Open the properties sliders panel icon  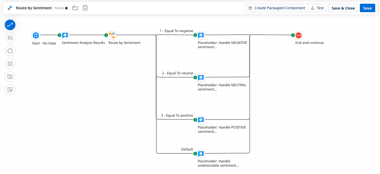pos(10,38)
